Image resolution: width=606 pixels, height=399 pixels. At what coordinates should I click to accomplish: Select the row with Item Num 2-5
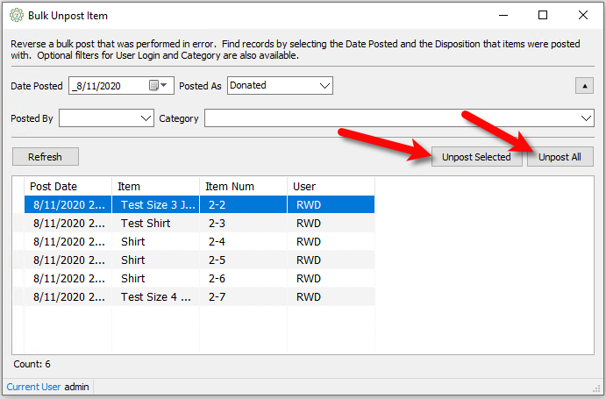click(199, 260)
